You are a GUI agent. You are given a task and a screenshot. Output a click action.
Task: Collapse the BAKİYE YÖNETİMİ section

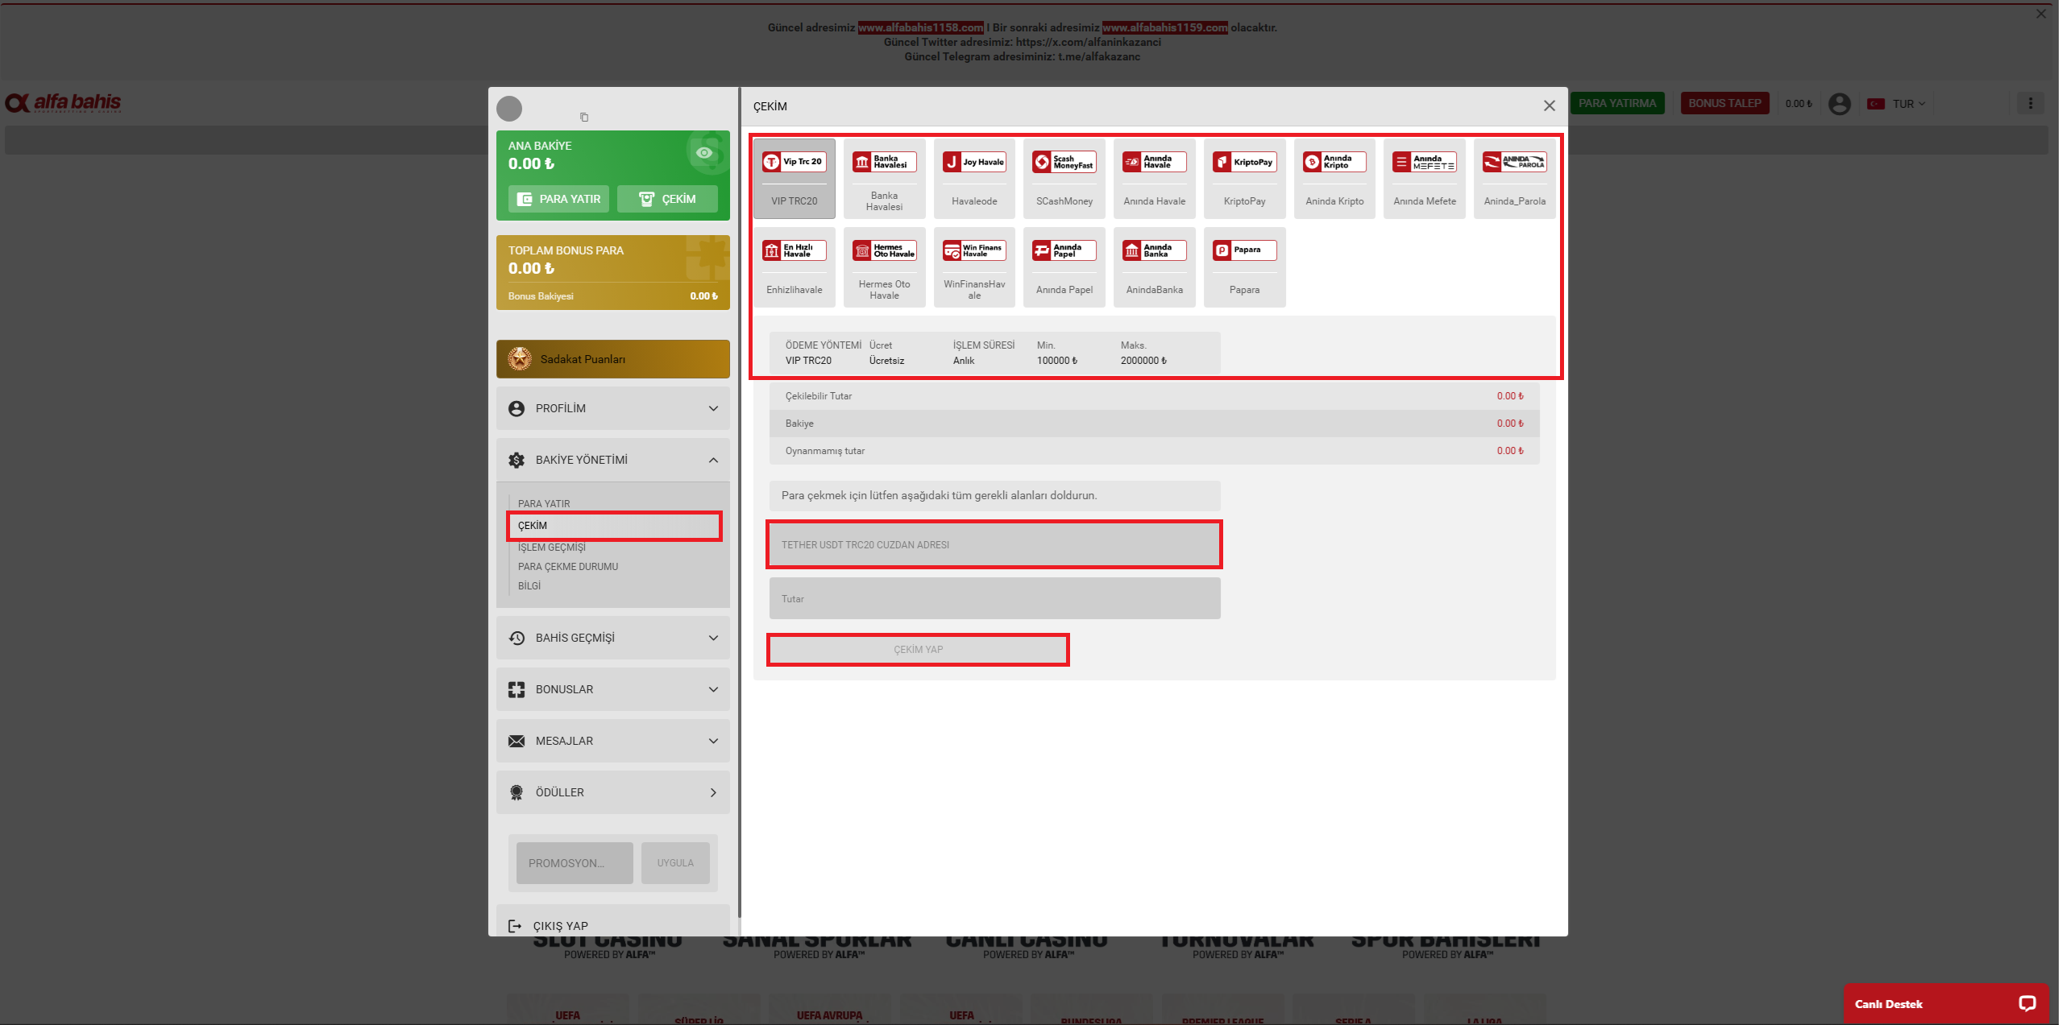click(x=613, y=460)
